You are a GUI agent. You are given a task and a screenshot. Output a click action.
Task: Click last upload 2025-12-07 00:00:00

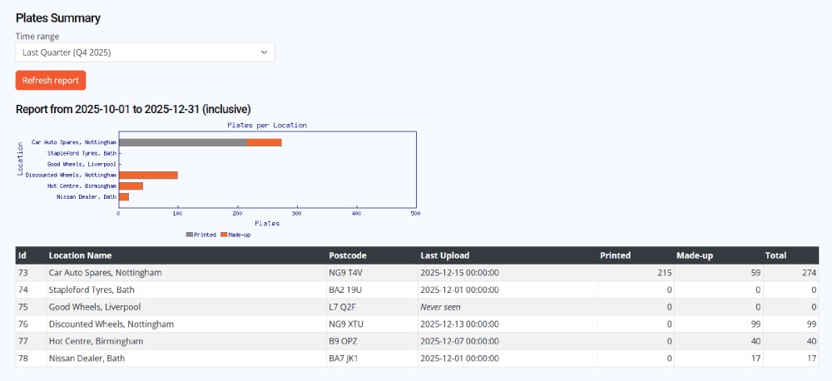pos(459,341)
